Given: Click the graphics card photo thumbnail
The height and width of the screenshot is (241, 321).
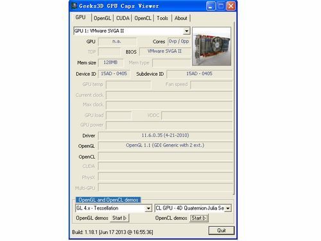Looking at the screenshot, I should (x=211, y=46).
